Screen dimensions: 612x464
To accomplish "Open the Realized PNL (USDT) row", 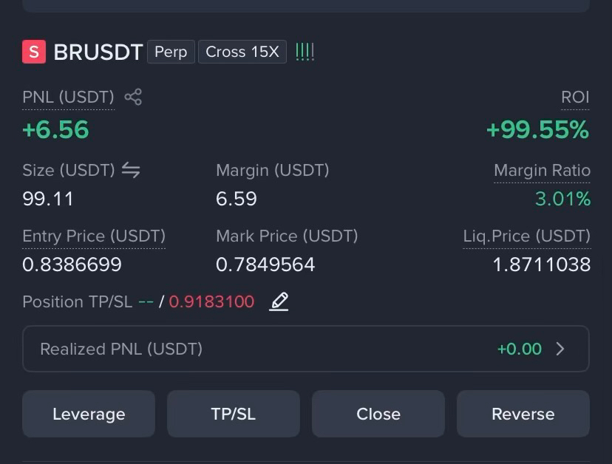I will 305,349.
